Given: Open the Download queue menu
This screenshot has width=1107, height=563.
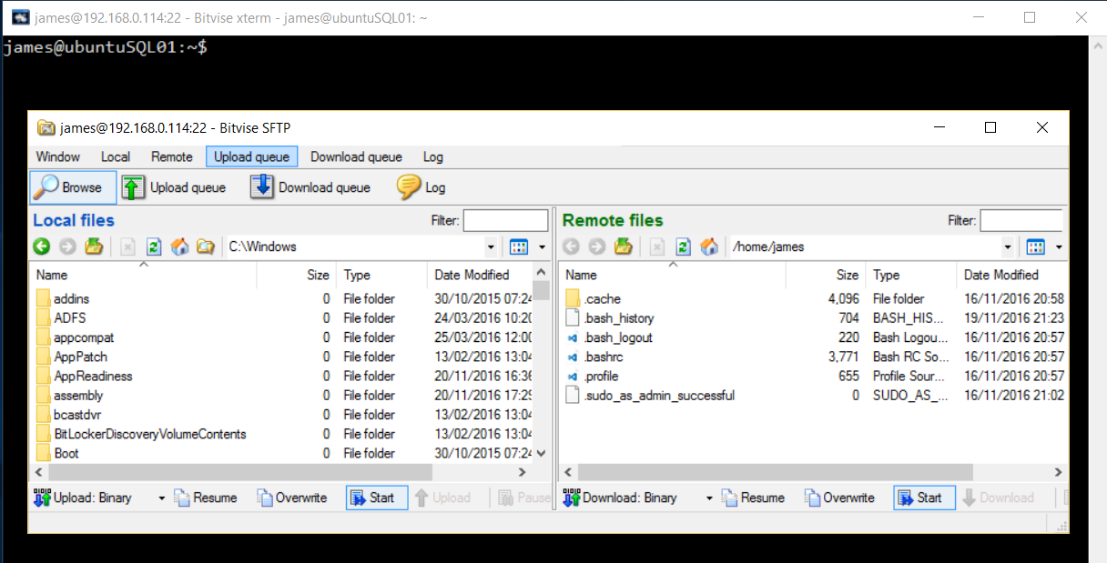Looking at the screenshot, I should (356, 156).
